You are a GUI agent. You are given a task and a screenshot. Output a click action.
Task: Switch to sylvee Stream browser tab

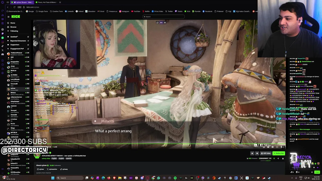point(22,2)
